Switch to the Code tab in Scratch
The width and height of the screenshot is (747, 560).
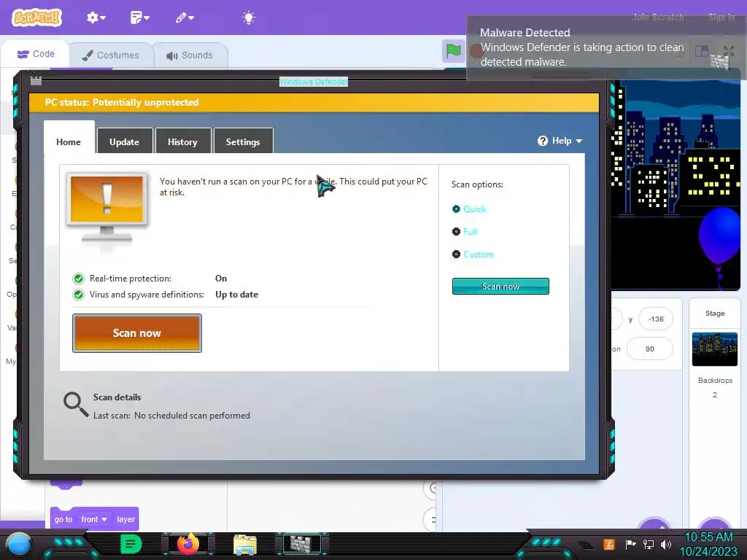(35, 54)
